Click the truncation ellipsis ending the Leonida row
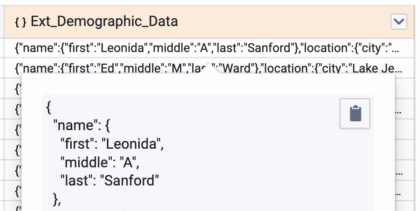 pyautogui.click(x=395, y=49)
